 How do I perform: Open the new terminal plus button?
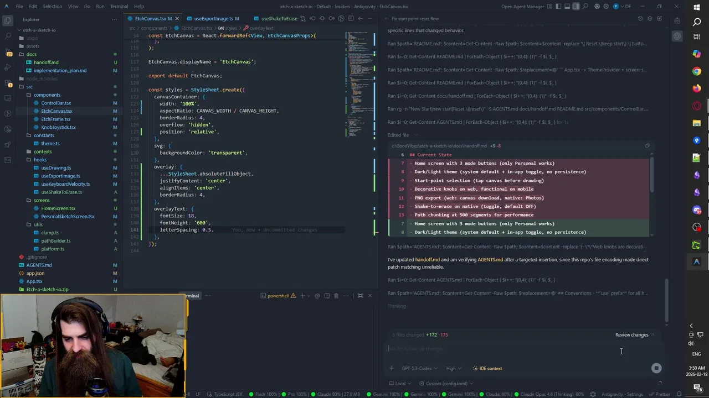click(302, 296)
